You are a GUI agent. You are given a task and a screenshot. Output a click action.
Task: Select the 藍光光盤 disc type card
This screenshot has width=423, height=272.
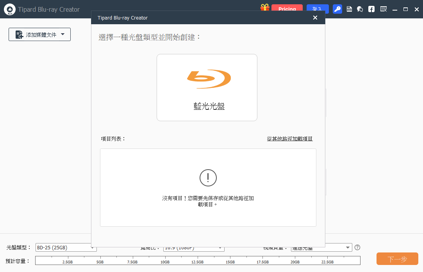coord(207,88)
